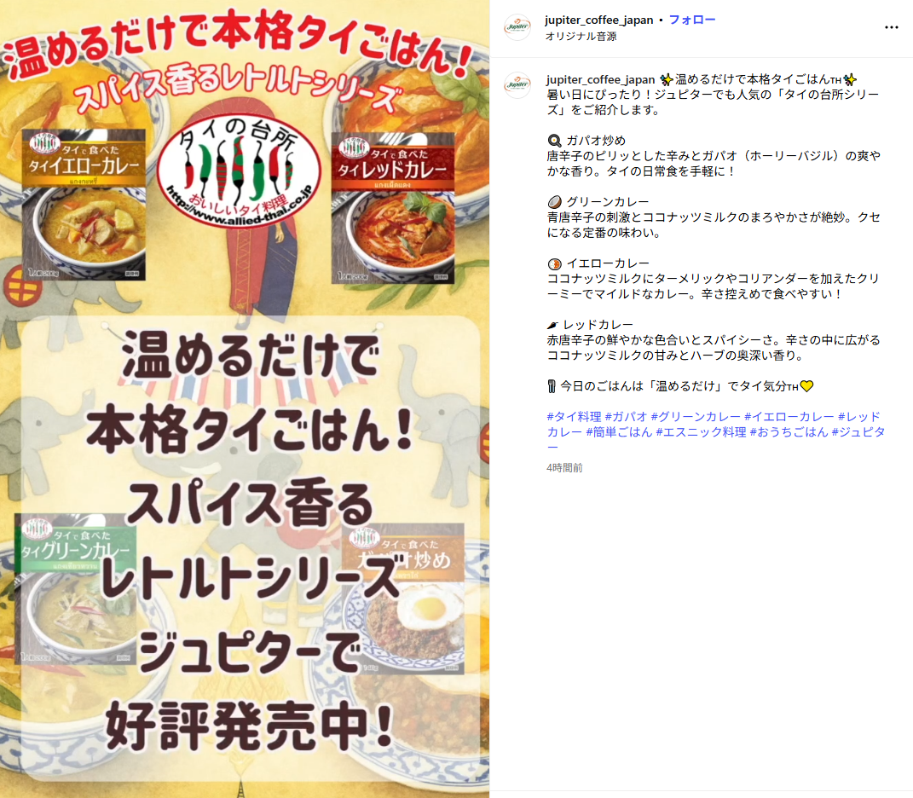Open the #簡単ごはん hashtag
913x798 pixels.
[x=618, y=432]
